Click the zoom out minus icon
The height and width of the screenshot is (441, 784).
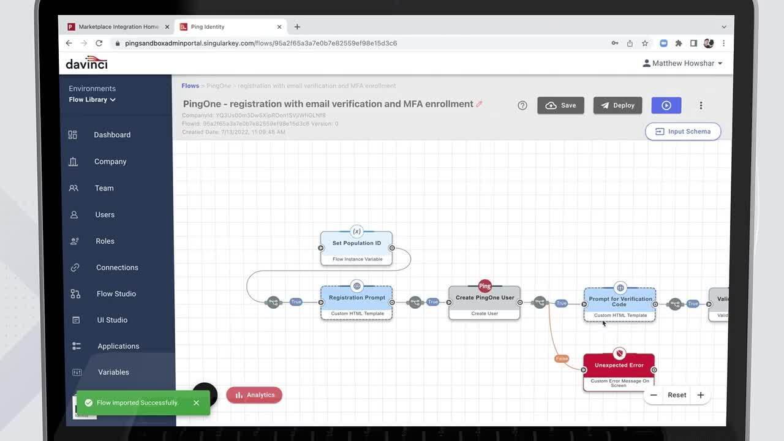click(x=654, y=395)
